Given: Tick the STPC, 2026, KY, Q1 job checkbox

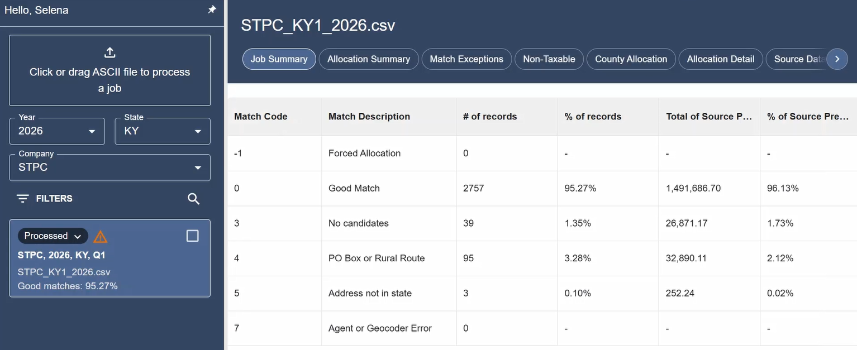Looking at the screenshot, I should [x=192, y=236].
